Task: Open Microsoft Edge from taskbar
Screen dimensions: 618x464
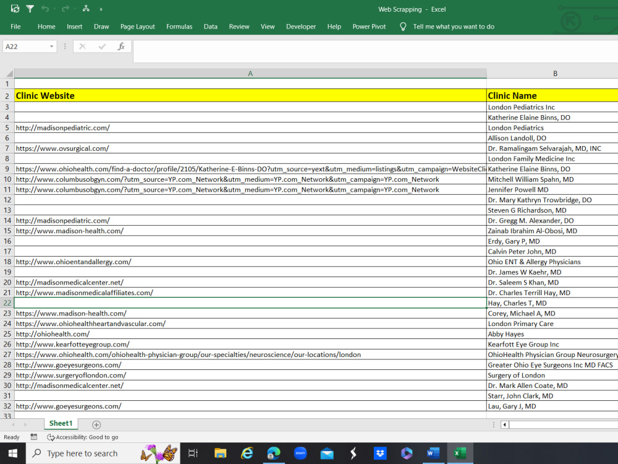Action: (274, 453)
